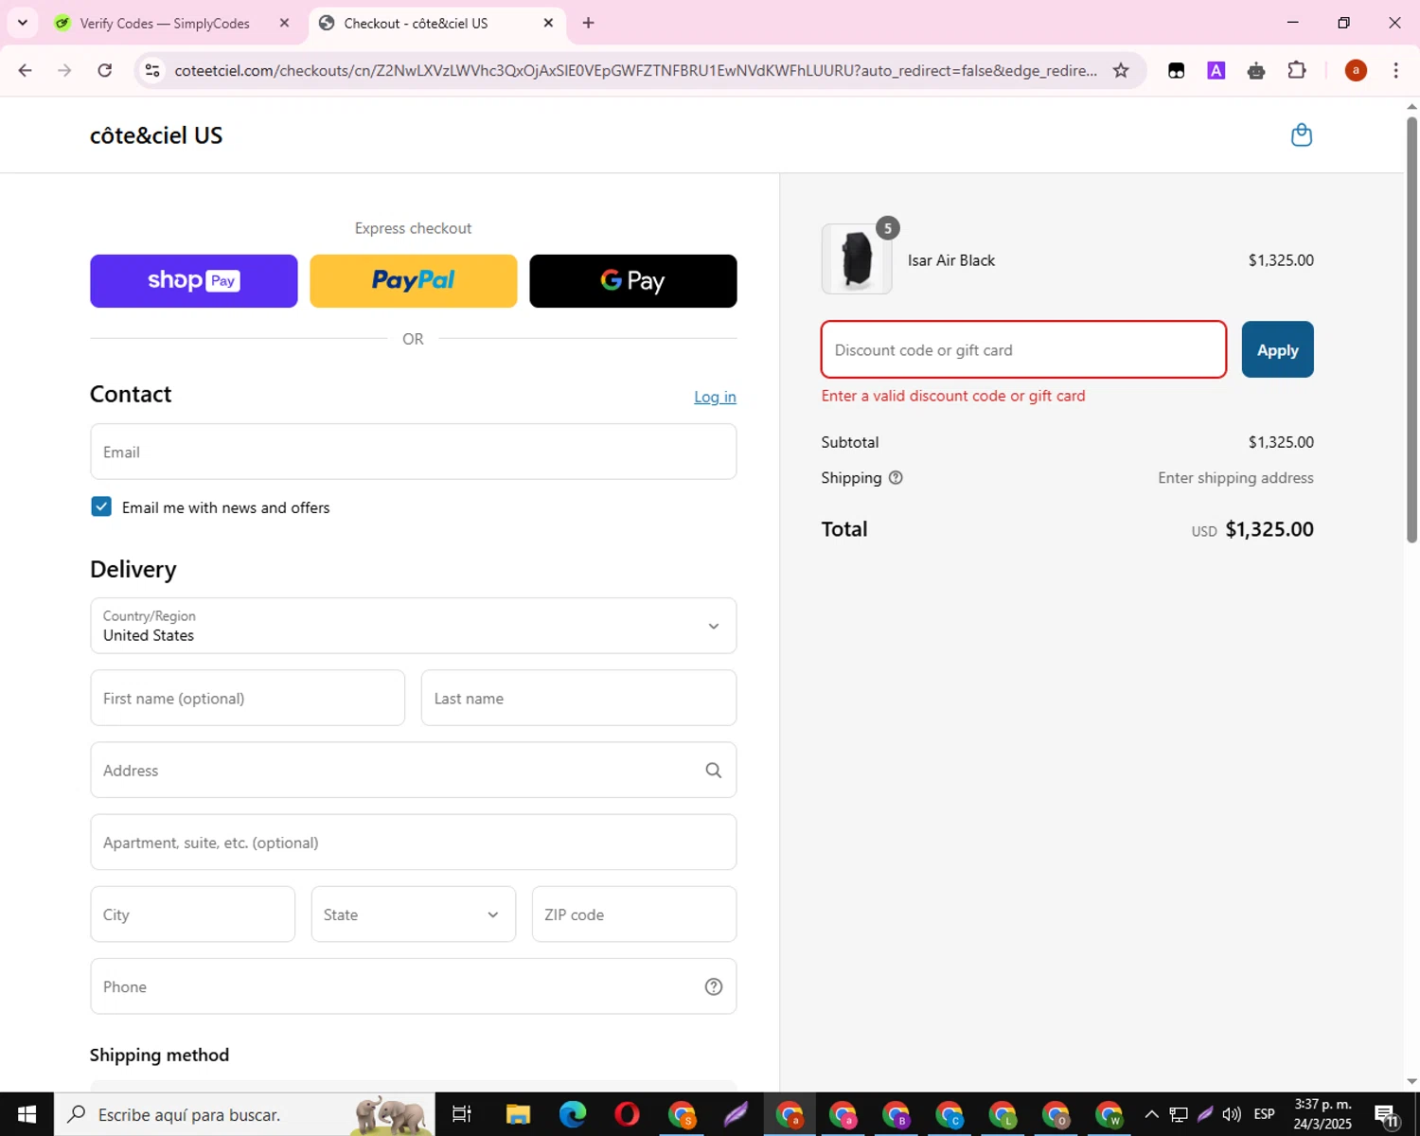Click the côte&ciel US store logo
This screenshot has height=1136, width=1420.
click(156, 135)
